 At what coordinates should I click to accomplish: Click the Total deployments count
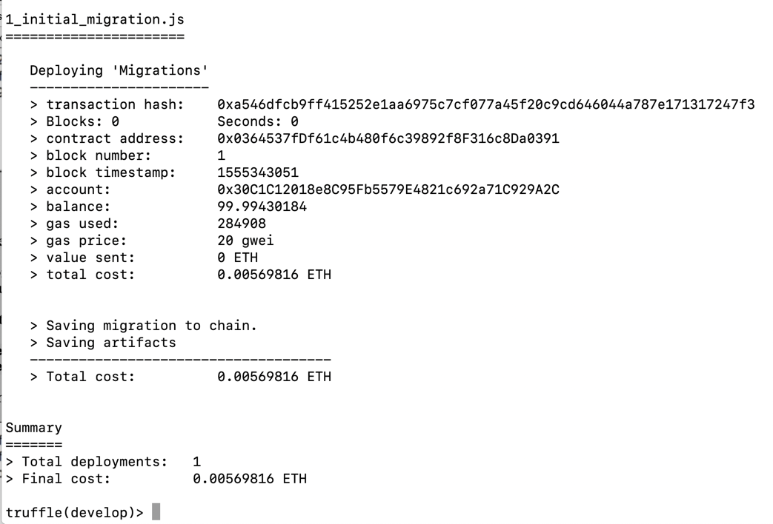[196, 461]
